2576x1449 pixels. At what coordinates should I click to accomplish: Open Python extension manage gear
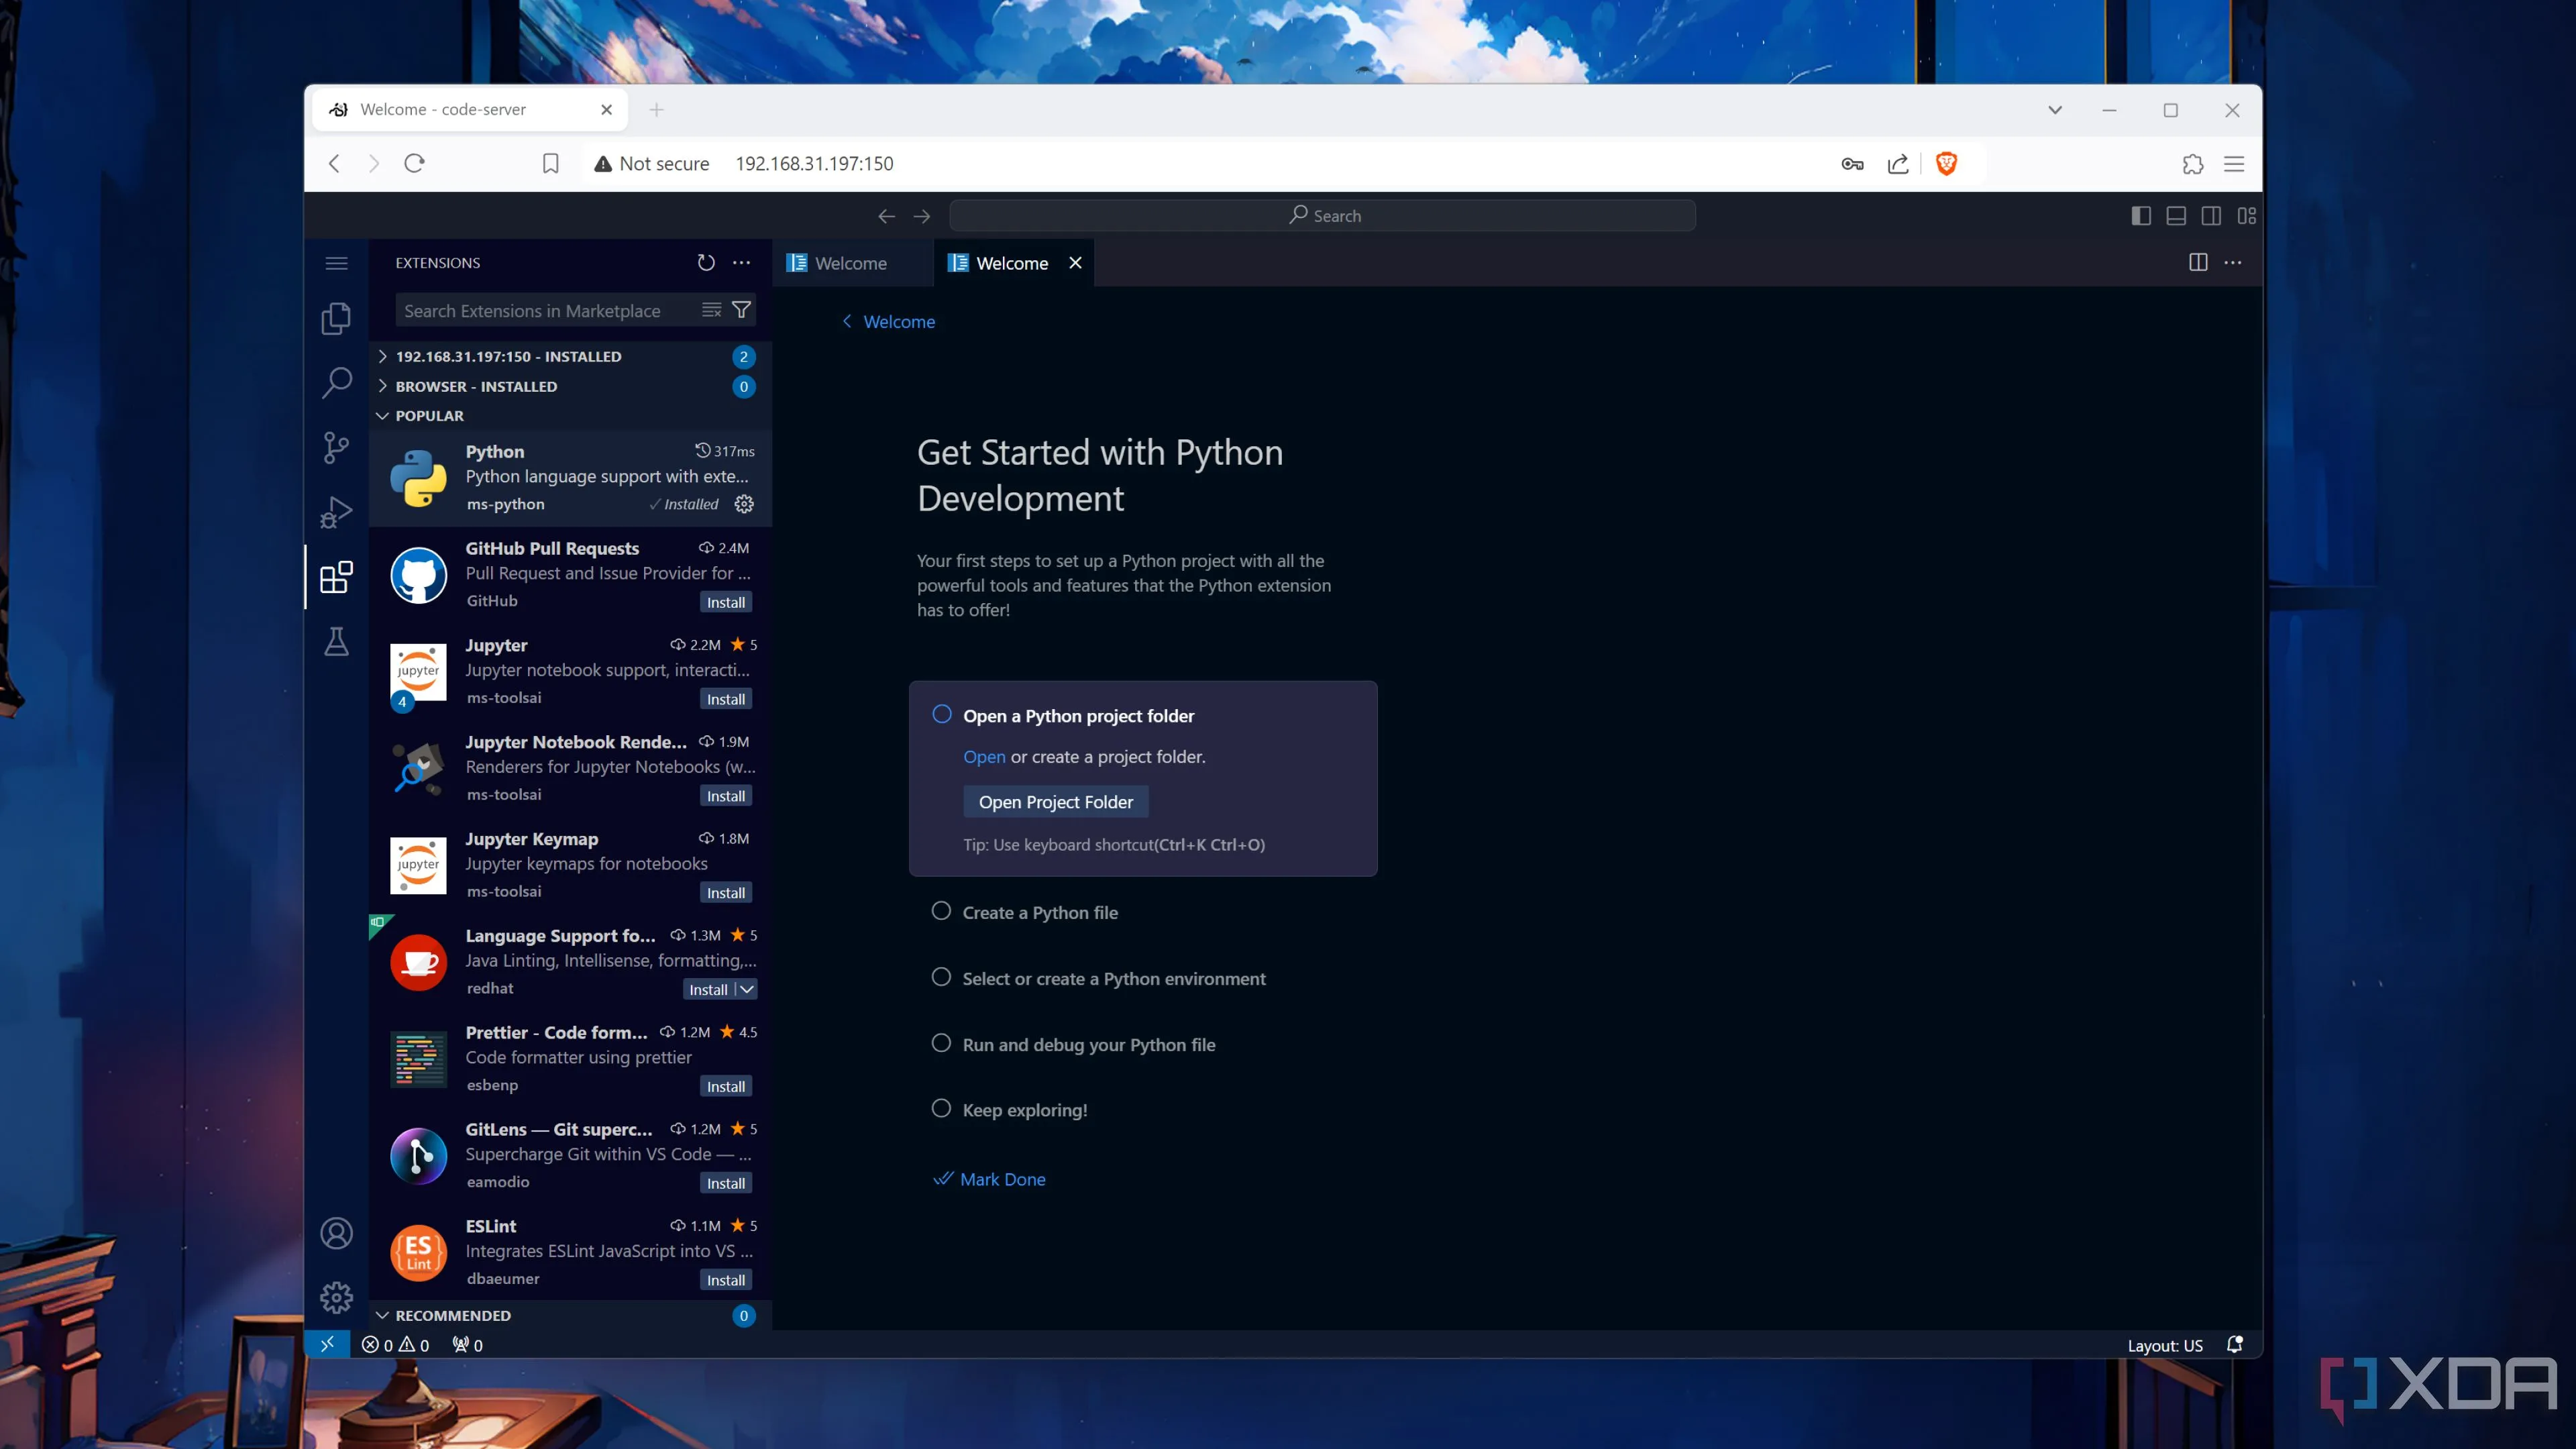pyautogui.click(x=744, y=504)
